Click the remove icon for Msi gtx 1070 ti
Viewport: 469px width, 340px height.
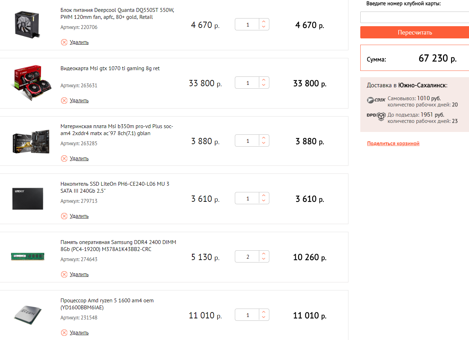pyautogui.click(x=64, y=101)
